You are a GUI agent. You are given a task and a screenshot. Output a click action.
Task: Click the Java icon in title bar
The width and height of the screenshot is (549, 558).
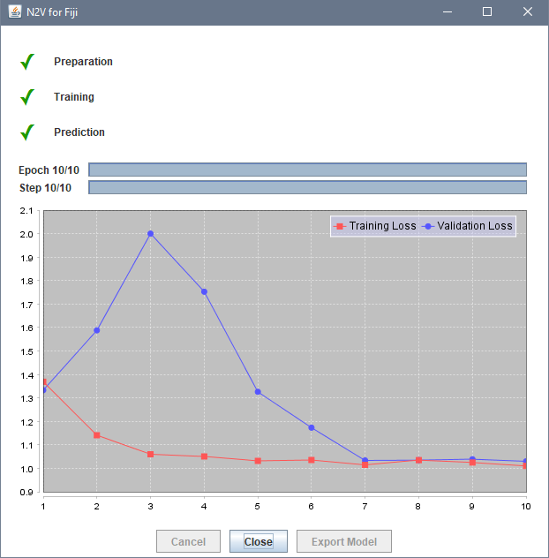[x=15, y=12]
